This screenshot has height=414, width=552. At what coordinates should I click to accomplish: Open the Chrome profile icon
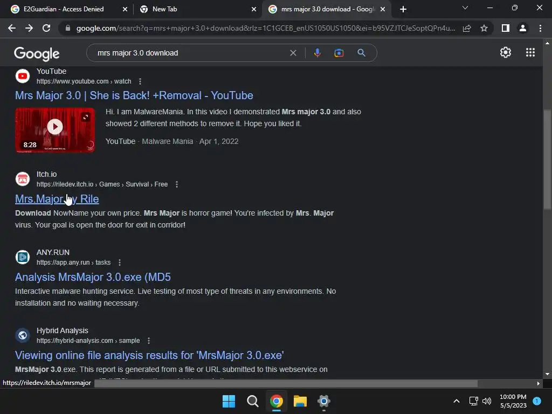(x=523, y=28)
